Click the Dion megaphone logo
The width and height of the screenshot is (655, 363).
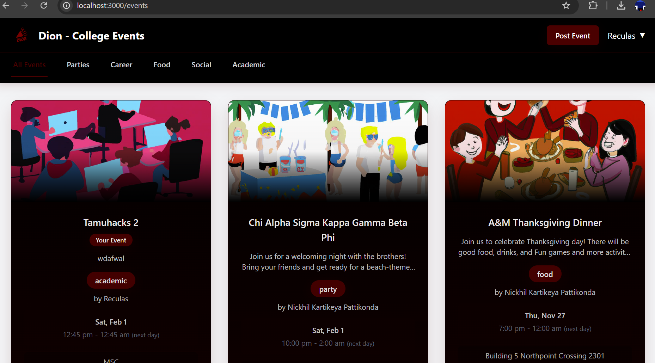point(22,35)
